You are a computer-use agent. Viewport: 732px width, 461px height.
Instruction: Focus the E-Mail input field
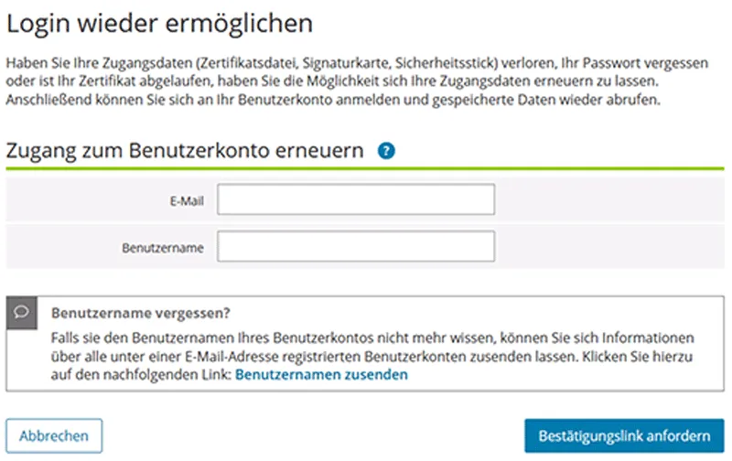[x=356, y=199]
